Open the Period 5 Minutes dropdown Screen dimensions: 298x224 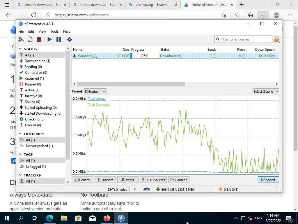95,92
